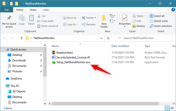Select SecurityXploded_License.rtf file

point(71,58)
